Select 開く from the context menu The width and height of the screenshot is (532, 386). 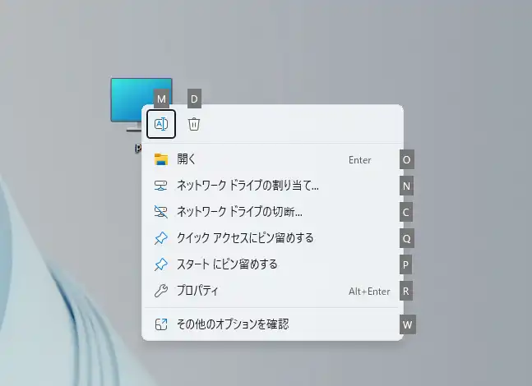[x=272, y=159]
